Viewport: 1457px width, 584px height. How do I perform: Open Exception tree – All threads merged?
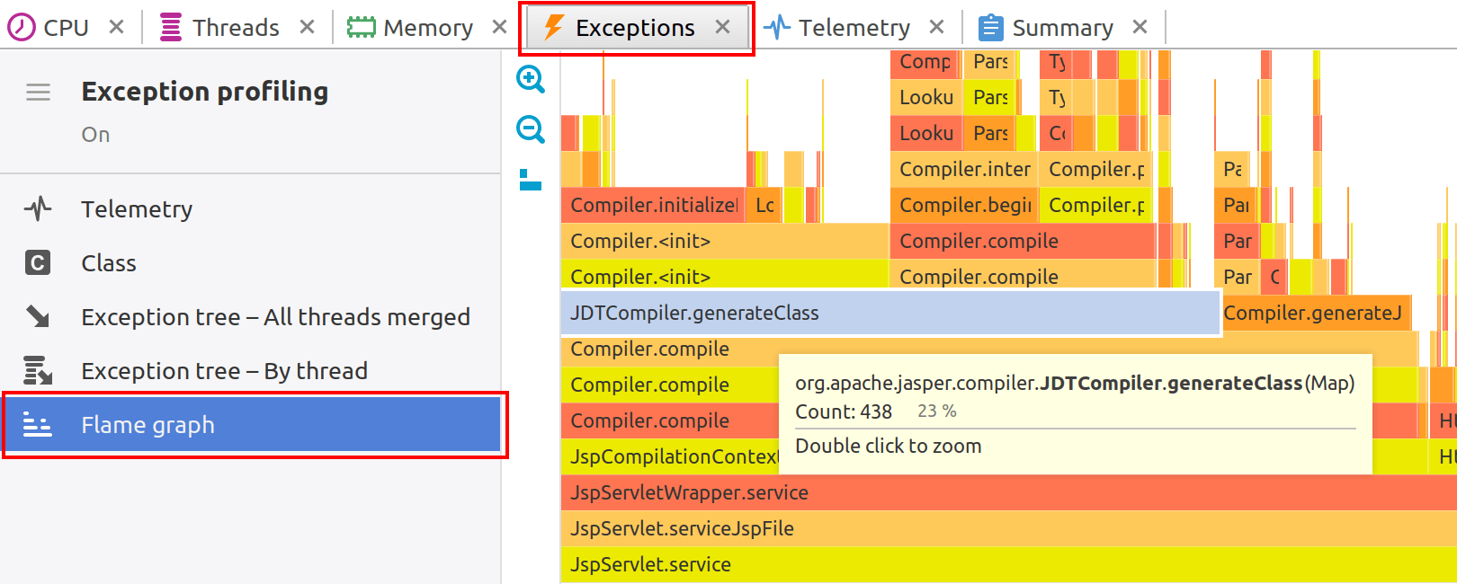(x=250, y=317)
